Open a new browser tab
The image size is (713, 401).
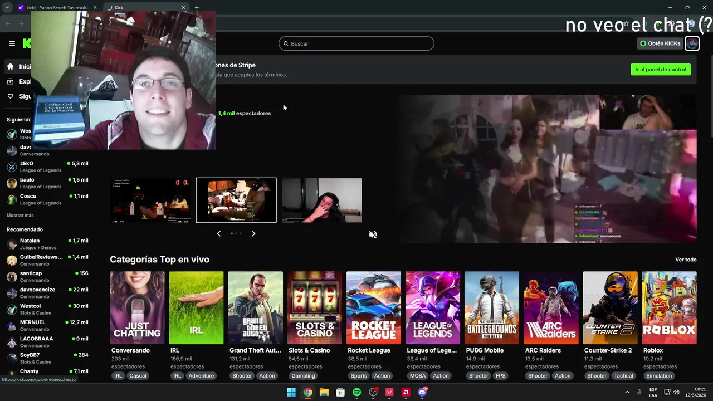[197, 7]
